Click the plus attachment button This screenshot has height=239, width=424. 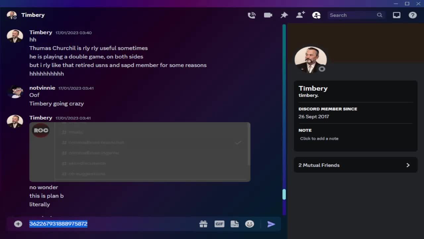point(18,224)
